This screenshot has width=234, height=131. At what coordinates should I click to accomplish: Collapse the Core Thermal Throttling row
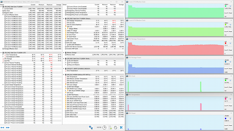point(3,63)
